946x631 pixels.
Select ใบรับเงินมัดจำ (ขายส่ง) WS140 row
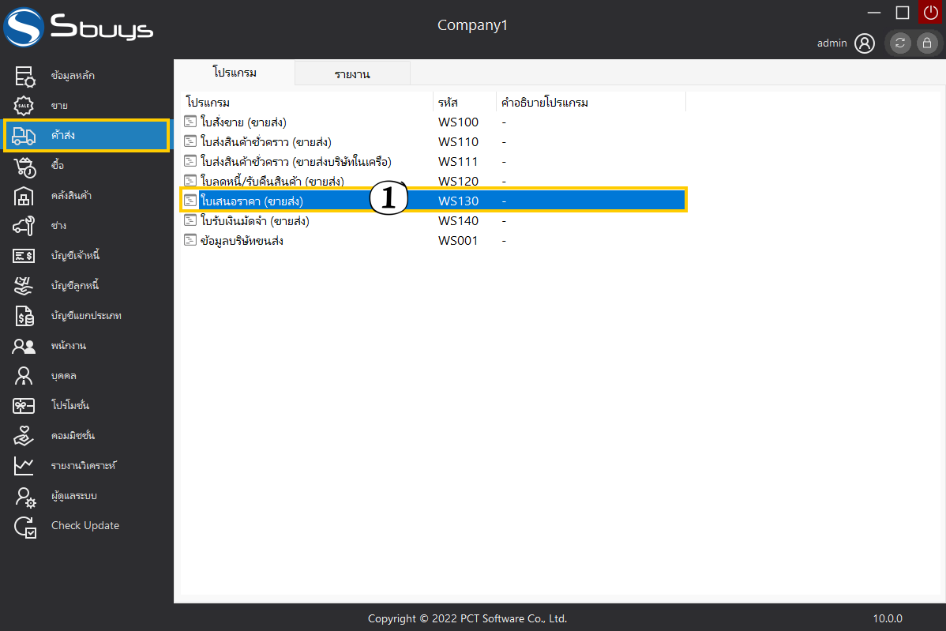pos(254,221)
